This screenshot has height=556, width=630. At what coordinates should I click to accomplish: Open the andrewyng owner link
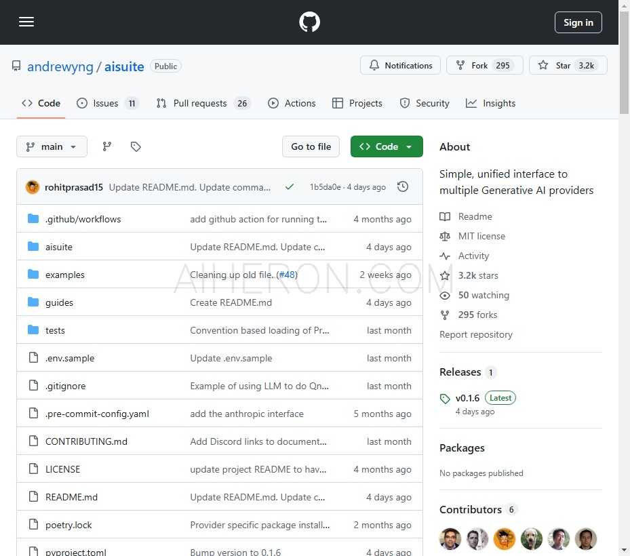[60, 66]
